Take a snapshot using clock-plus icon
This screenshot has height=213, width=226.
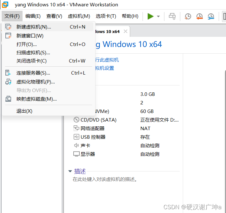[188, 16]
